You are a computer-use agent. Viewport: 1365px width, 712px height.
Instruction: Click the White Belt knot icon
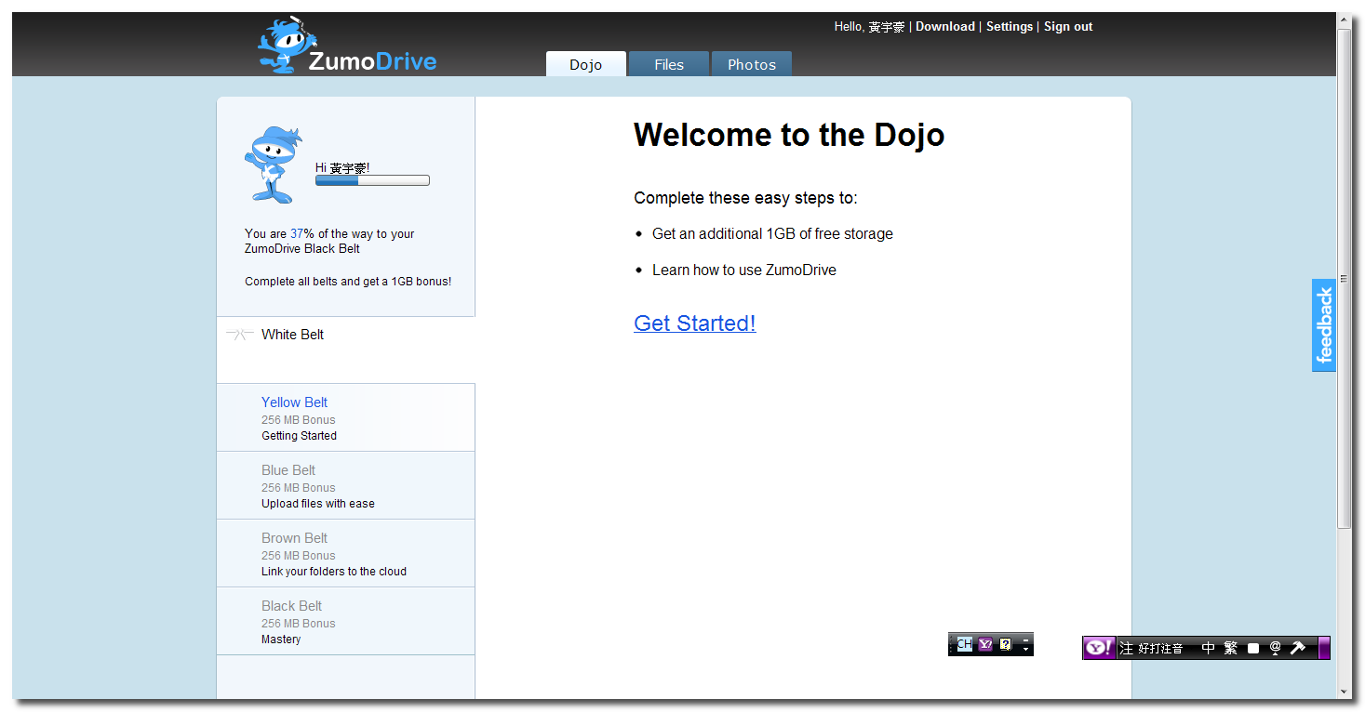tap(240, 335)
